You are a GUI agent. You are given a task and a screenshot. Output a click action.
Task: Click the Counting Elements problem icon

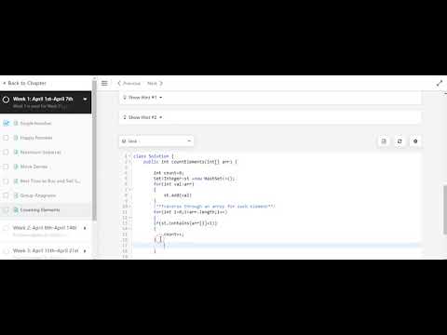[x=16, y=210]
